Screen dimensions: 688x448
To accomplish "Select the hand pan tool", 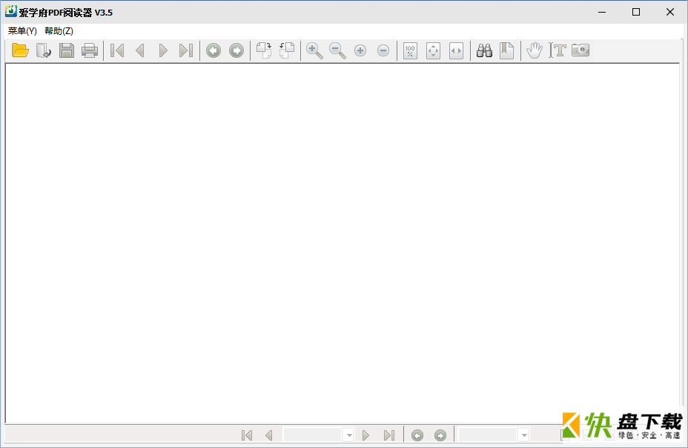I will (535, 50).
